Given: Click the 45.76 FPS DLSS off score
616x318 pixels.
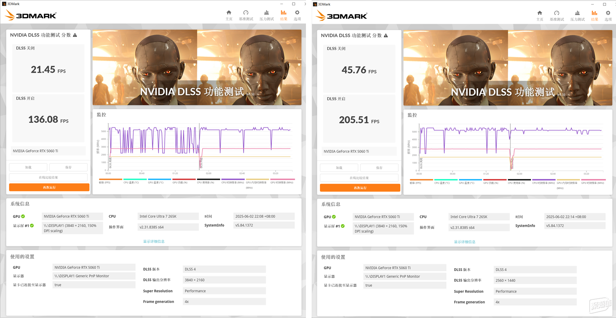Looking at the screenshot, I should (359, 70).
